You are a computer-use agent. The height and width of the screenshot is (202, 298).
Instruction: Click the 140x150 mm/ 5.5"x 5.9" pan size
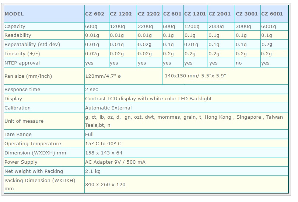[x=195, y=76]
